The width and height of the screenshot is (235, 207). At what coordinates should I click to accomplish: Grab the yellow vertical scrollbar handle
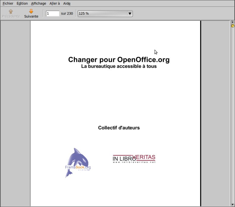point(233,26)
